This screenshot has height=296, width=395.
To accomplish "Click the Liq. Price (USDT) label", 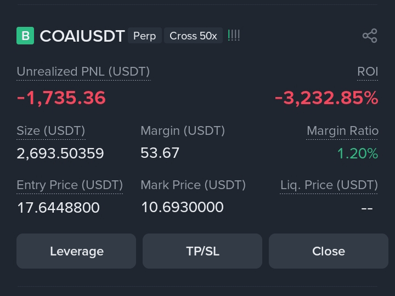I will point(329,185).
